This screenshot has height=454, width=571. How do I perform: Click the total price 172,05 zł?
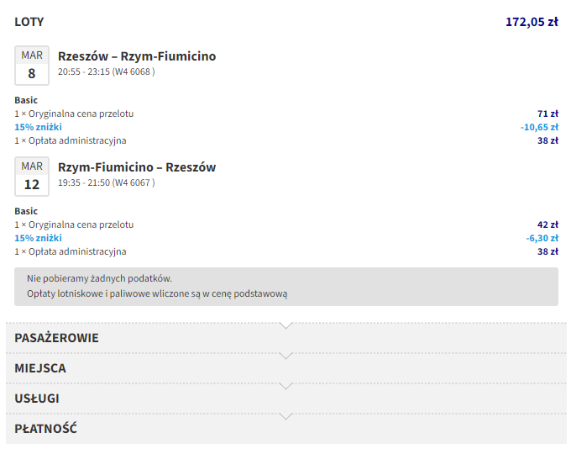(532, 22)
